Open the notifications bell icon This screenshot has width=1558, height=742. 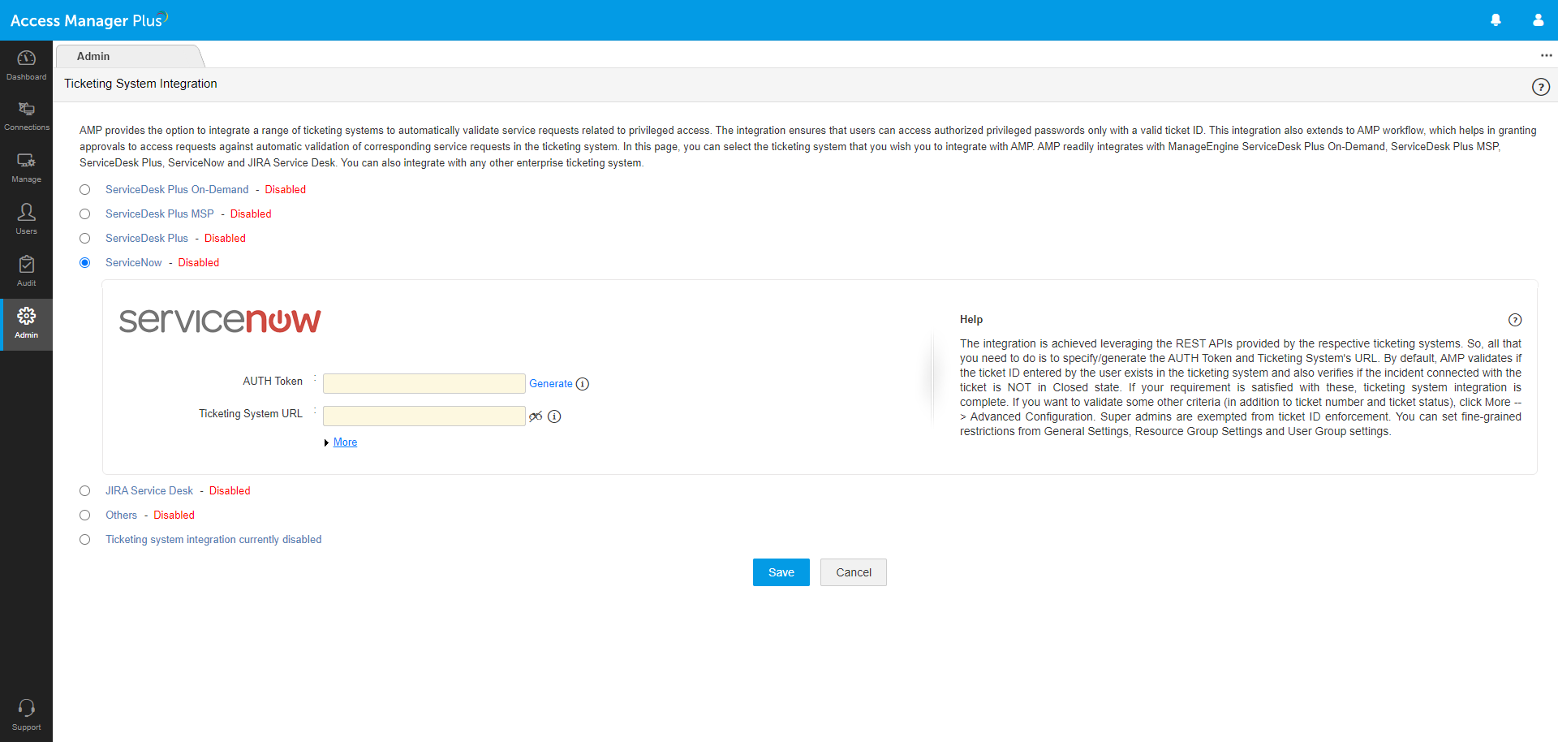point(1496,20)
